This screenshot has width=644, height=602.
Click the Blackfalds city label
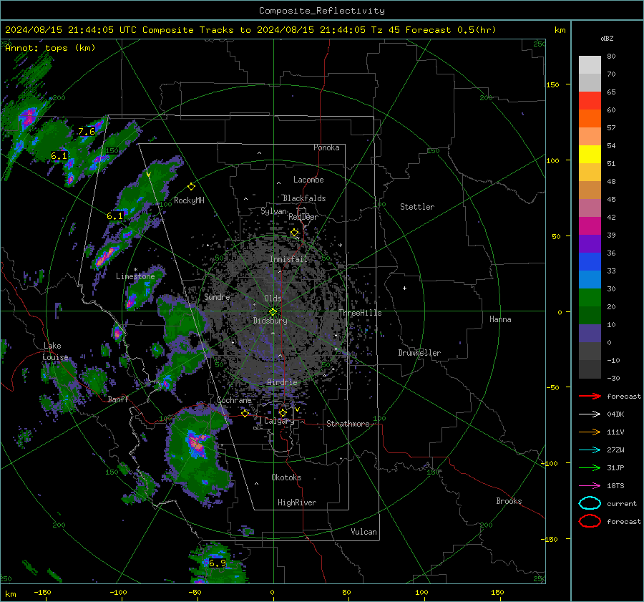pos(304,198)
